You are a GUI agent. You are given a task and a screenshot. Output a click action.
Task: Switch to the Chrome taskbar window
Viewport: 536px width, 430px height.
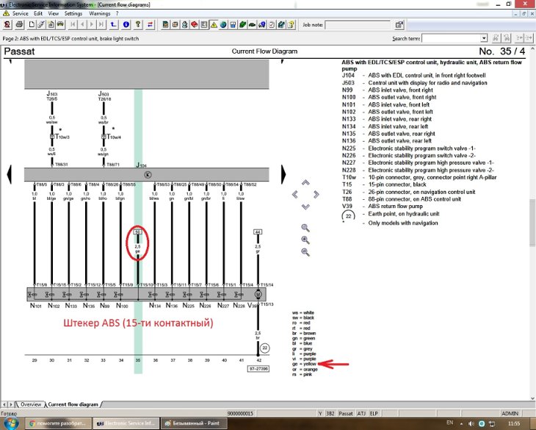(x=58, y=423)
